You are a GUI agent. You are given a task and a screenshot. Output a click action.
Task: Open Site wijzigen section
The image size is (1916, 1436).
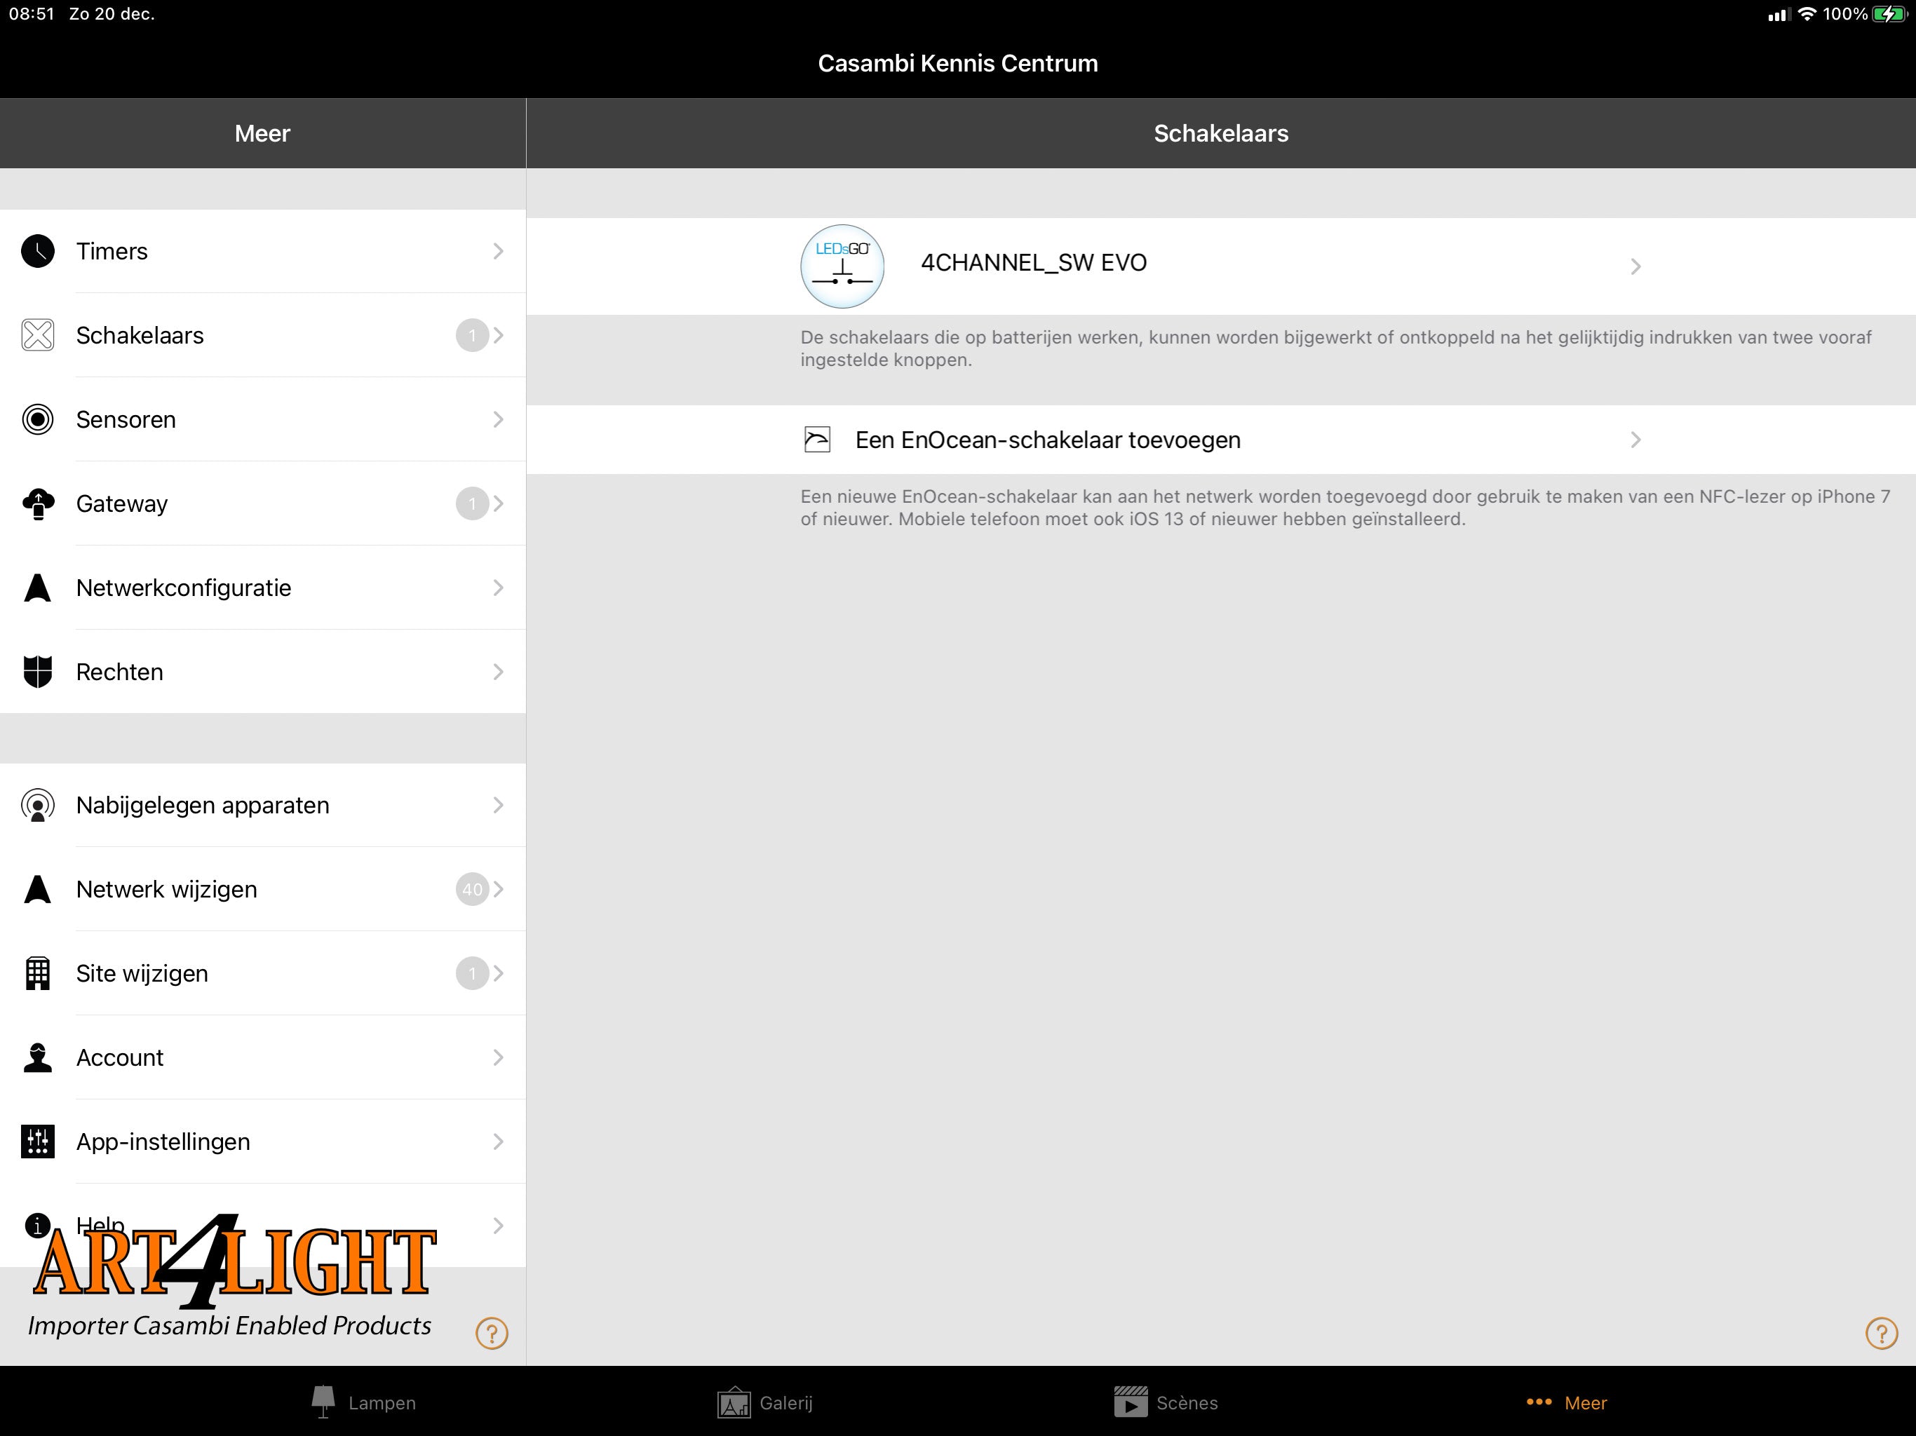(262, 971)
